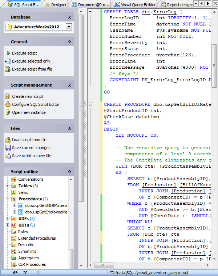Click the Execute script from file icon
The height and width of the screenshot is (276, 218).
pyautogui.click(x=8, y=69)
